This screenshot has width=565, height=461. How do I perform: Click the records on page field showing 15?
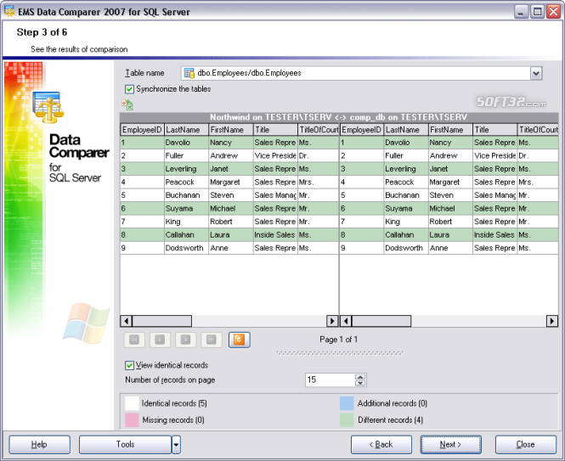330,380
